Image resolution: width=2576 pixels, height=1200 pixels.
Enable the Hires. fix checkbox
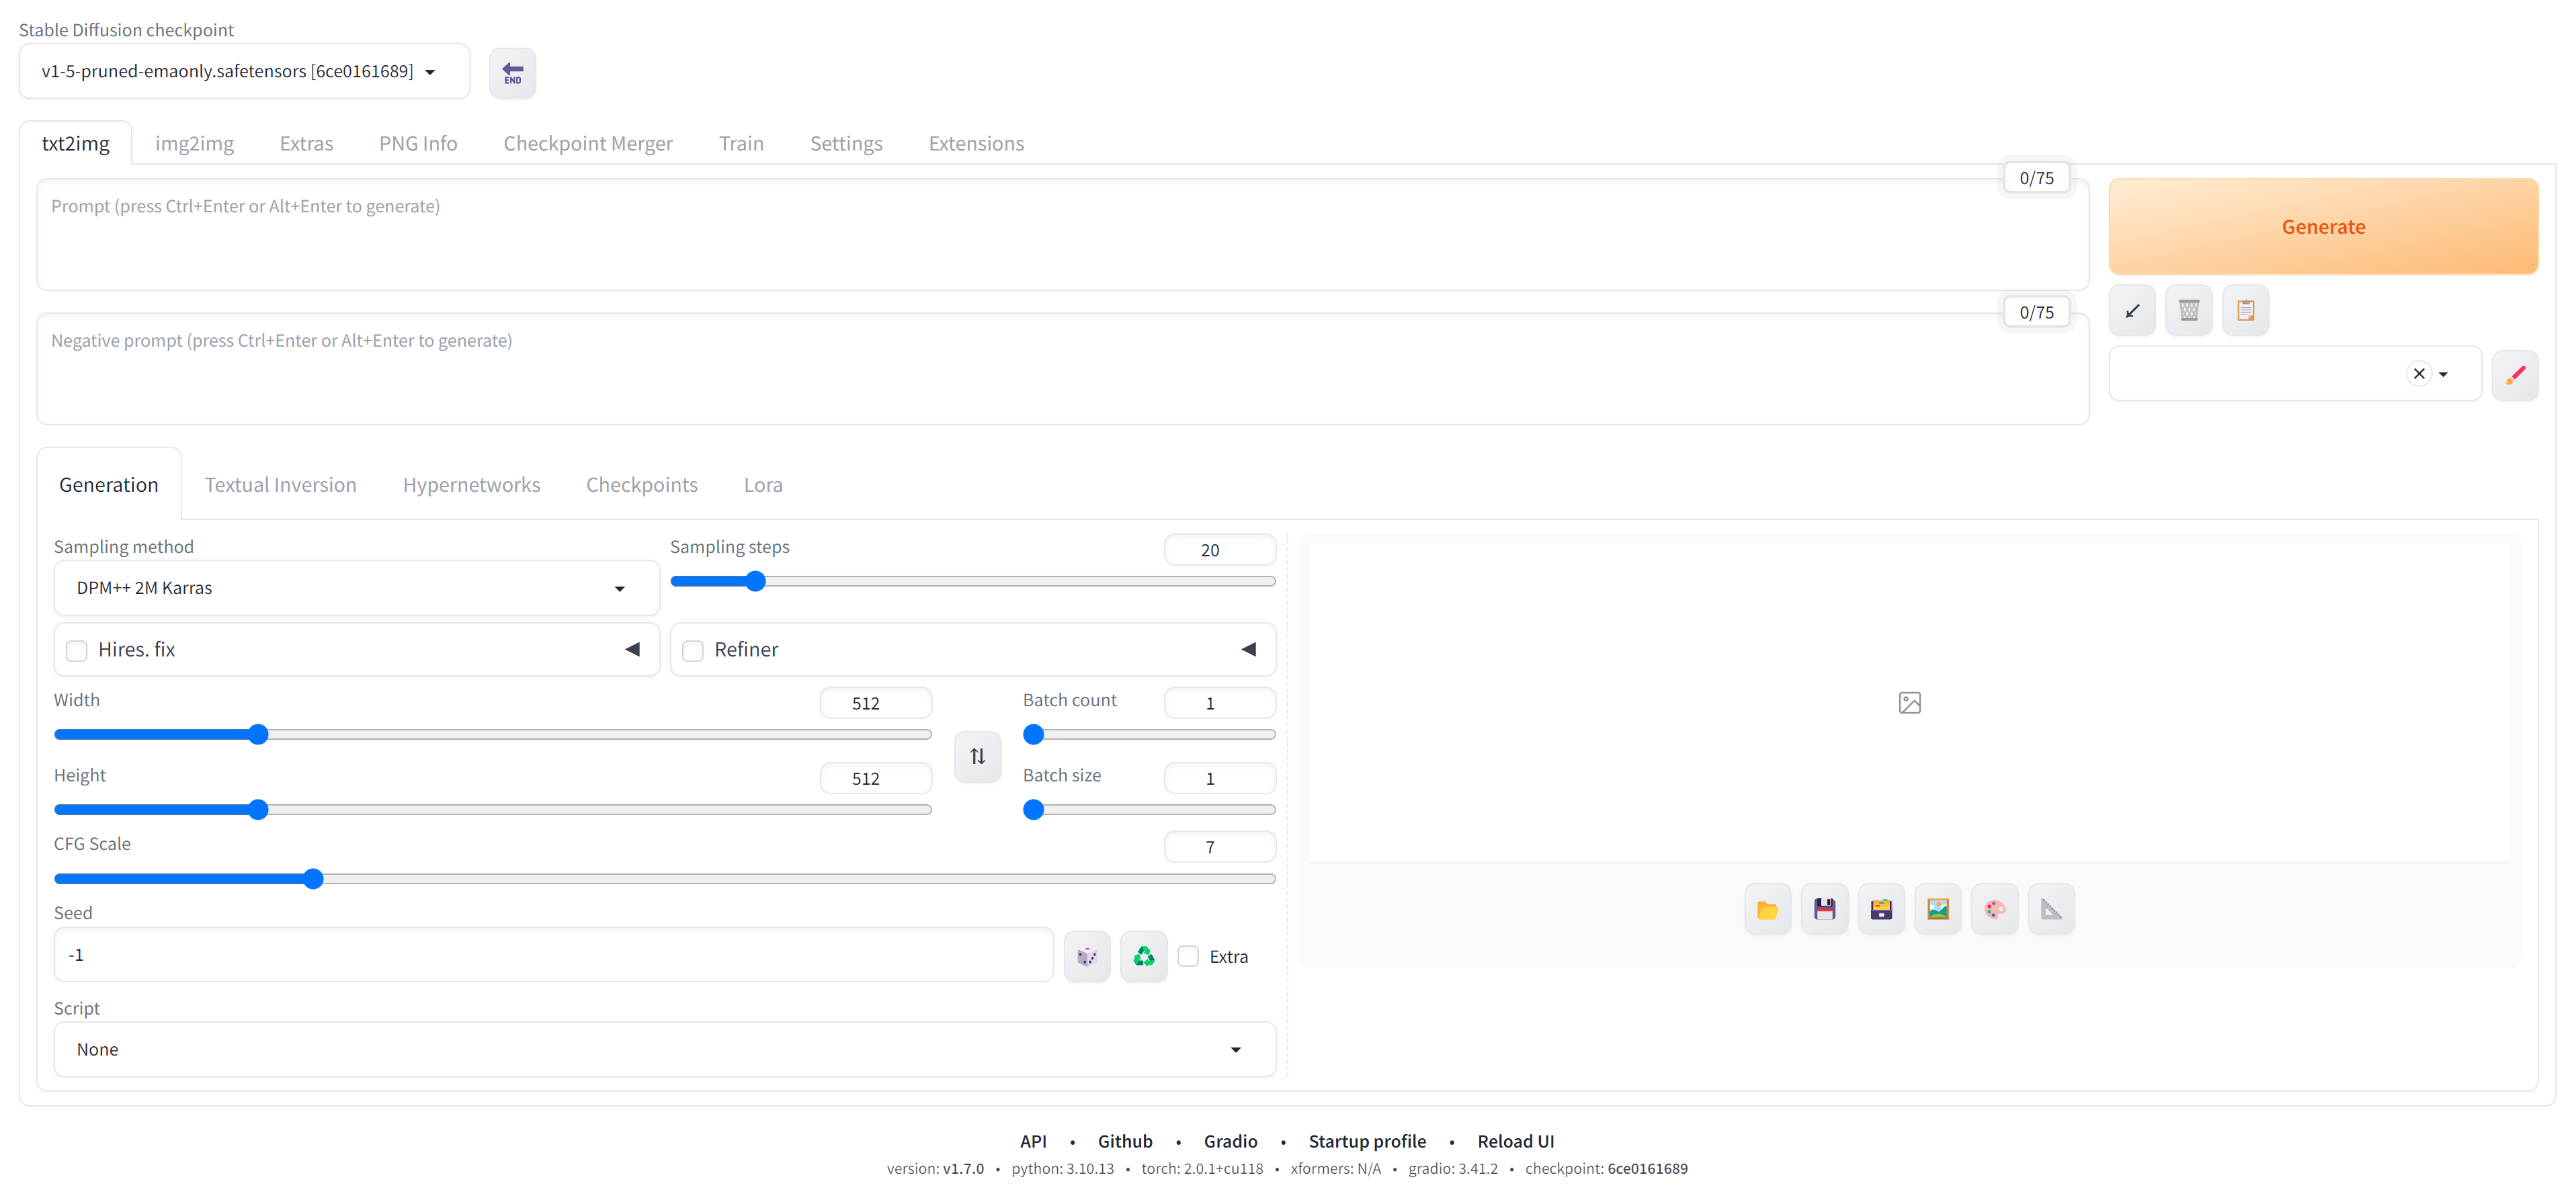(x=76, y=650)
